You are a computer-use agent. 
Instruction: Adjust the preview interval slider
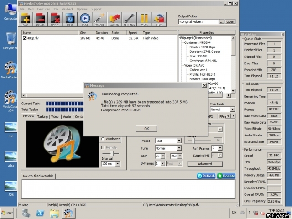[111, 154]
